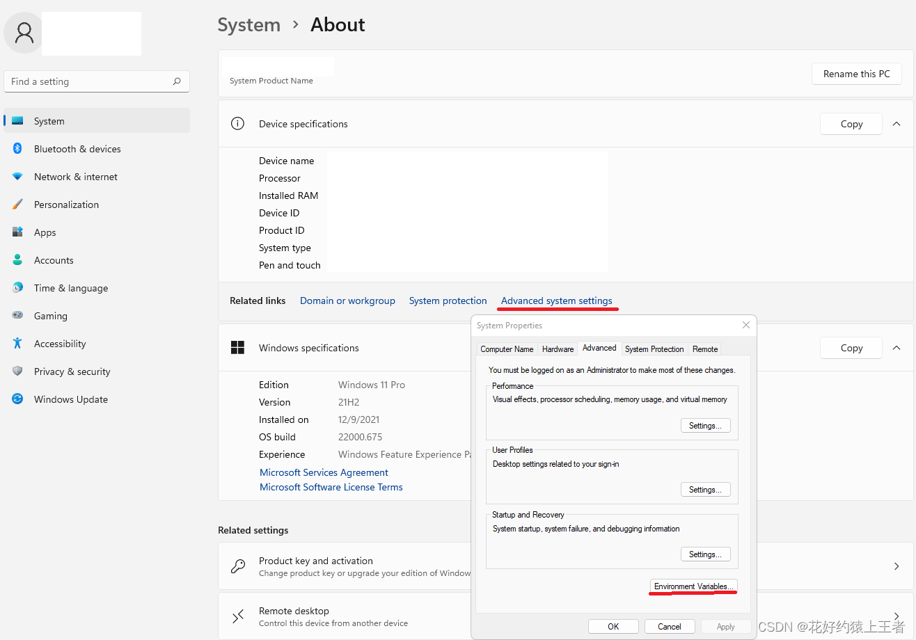
Task: Copy the device specifications
Action: pos(851,124)
